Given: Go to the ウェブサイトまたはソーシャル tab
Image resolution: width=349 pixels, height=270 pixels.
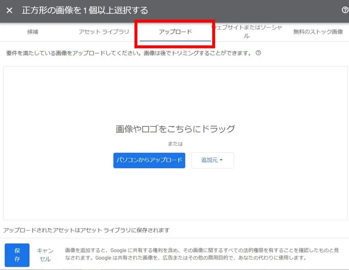Looking at the screenshot, I should (x=246, y=32).
